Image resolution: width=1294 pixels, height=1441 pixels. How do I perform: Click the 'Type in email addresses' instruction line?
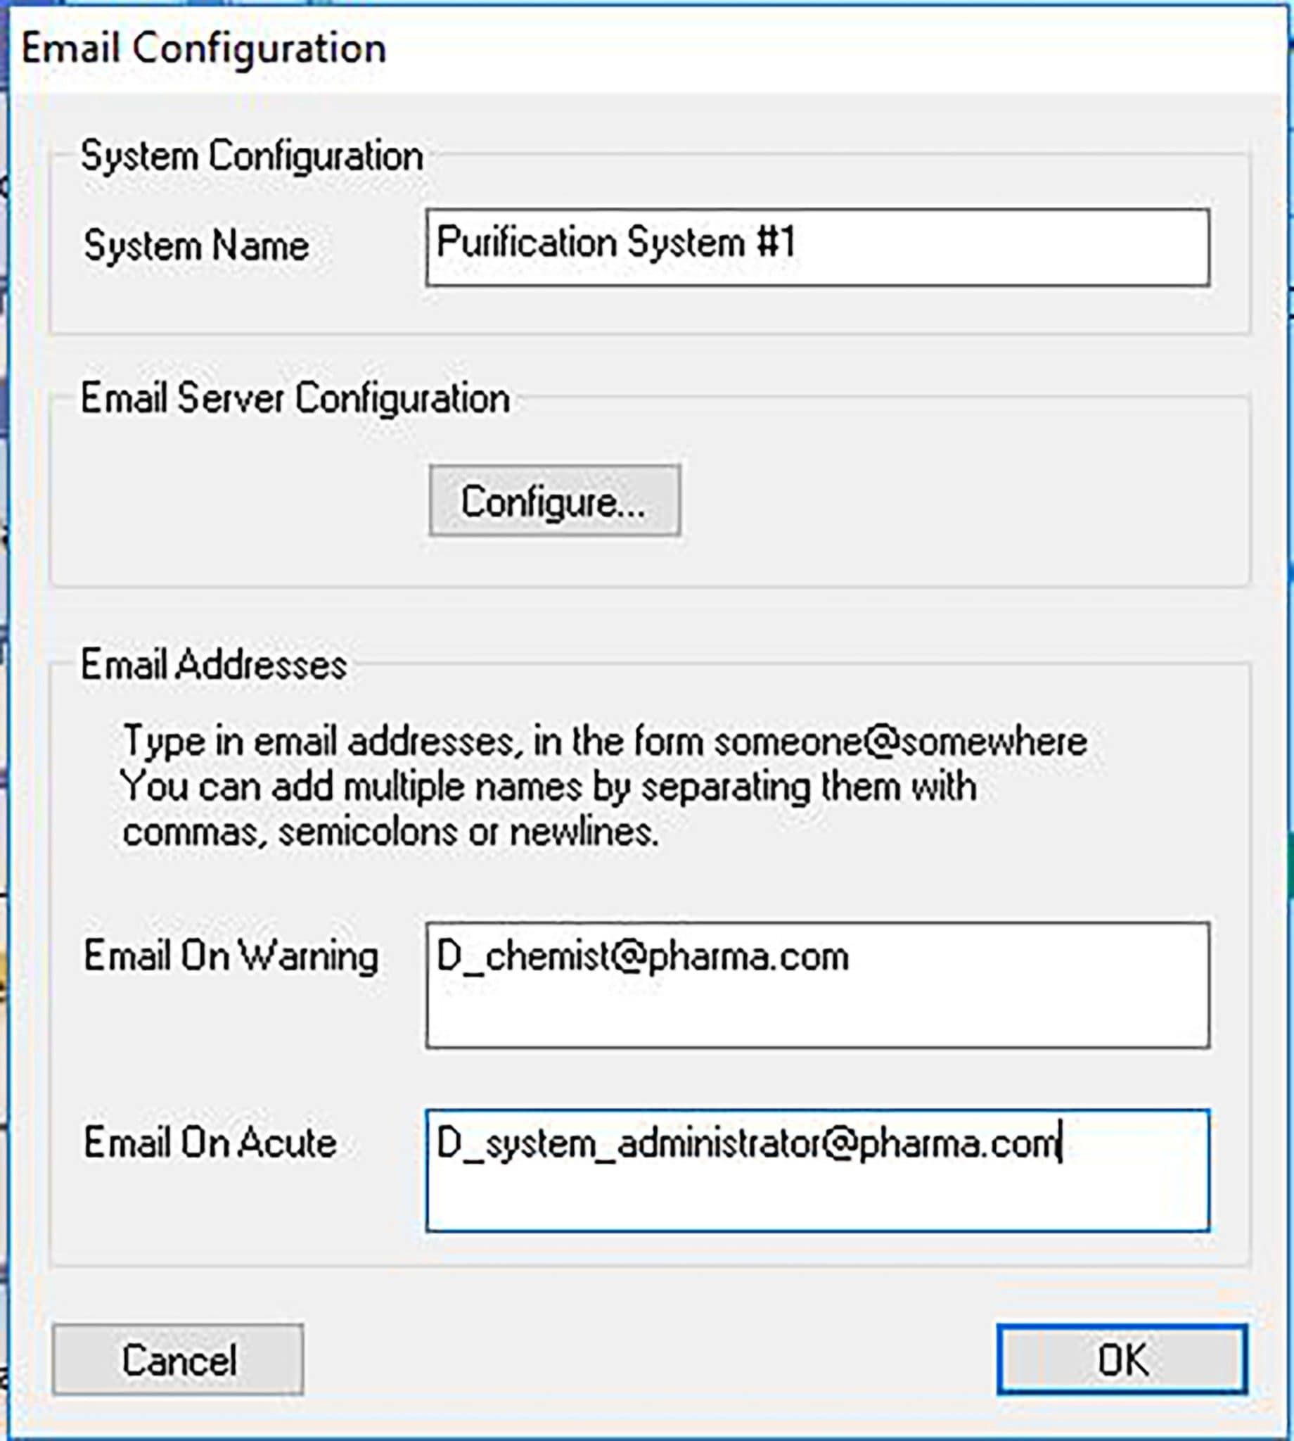click(x=605, y=742)
